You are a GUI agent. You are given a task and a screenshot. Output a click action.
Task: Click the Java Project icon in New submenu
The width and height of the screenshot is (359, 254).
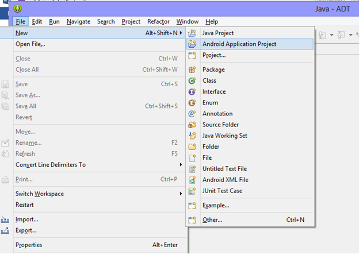pos(192,33)
